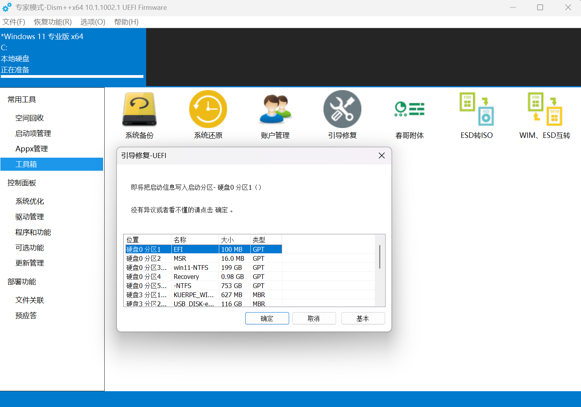Cancel the boot repair dialog with 取消
This screenshot has width=581, height=407.
pos(314,318)
